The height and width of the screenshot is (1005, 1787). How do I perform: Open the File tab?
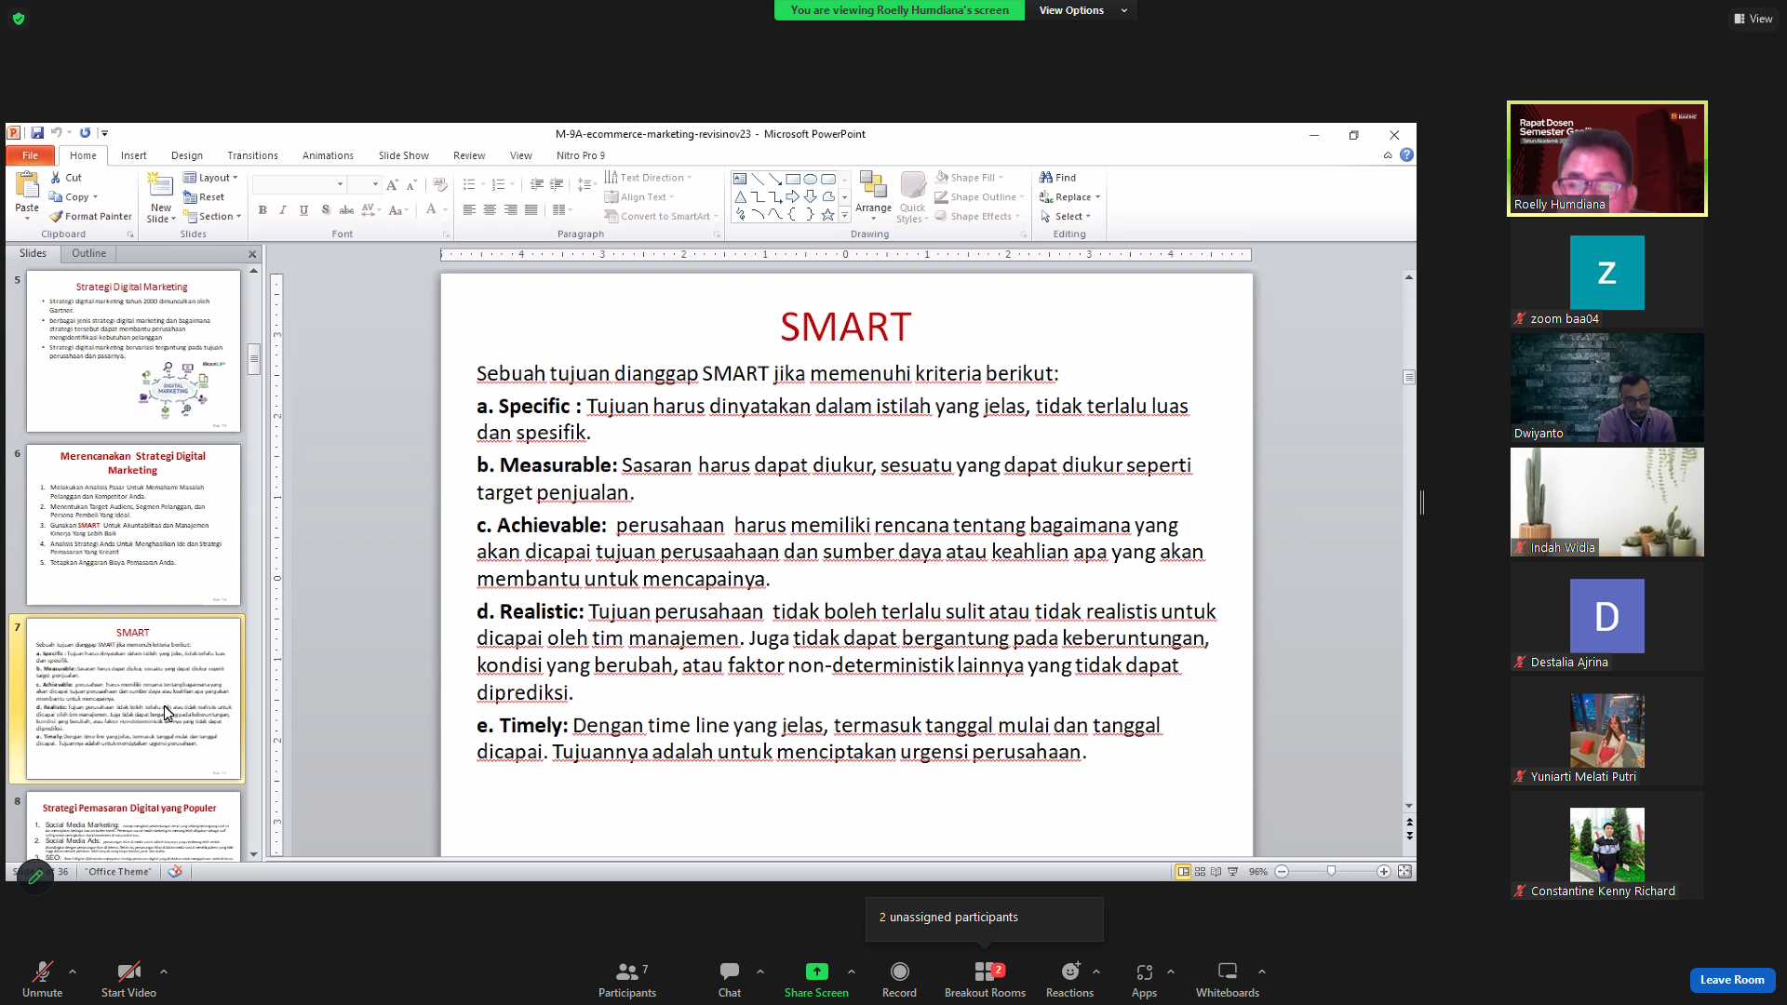click(31, 155)
